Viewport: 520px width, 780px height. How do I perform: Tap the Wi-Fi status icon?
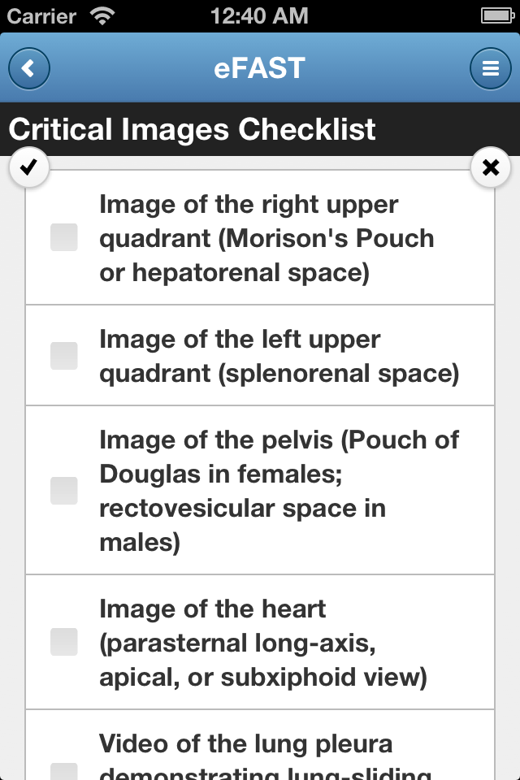[102, 16]
